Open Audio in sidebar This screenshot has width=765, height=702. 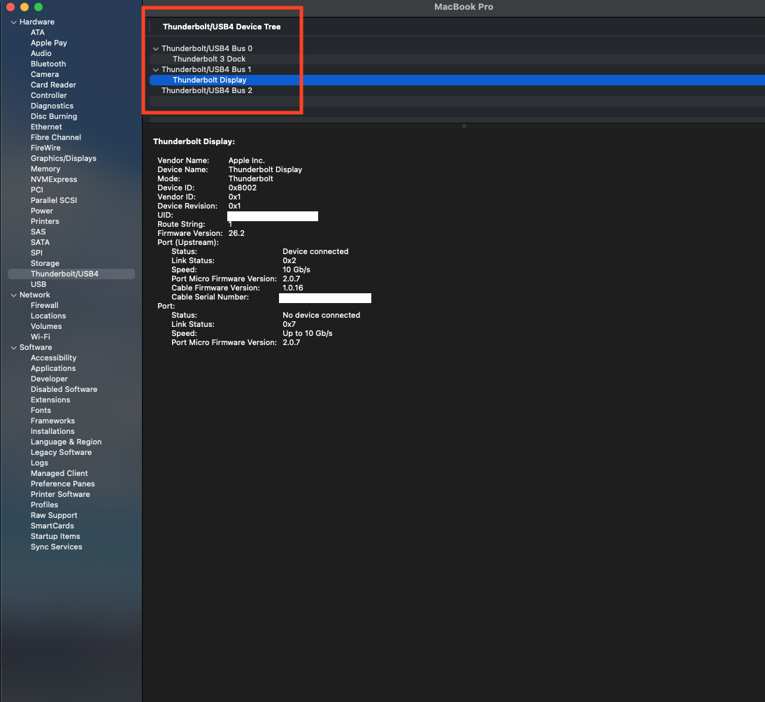41,53
